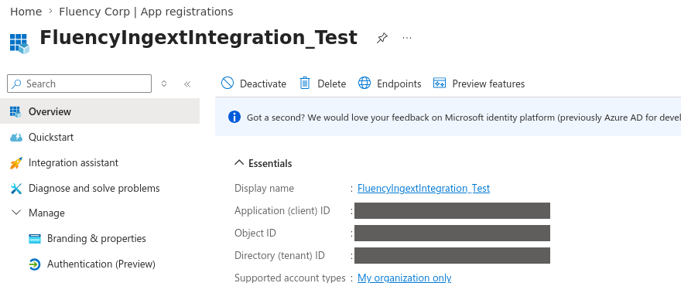Open the My organization only link

[404, 278]
